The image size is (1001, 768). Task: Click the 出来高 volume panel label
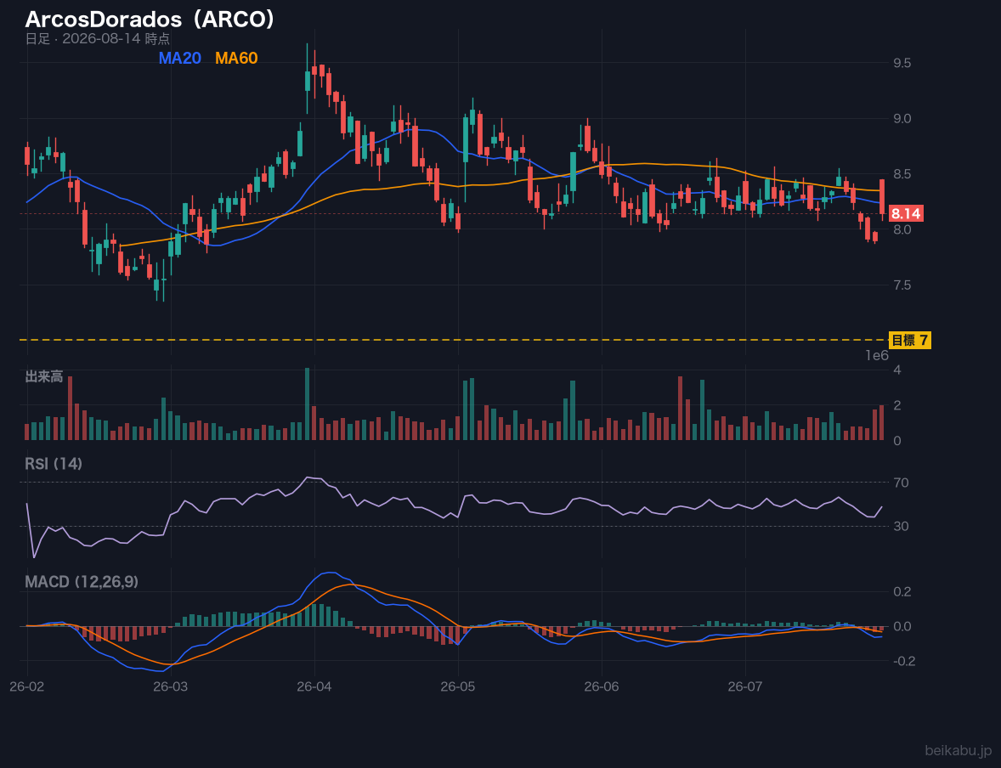click(x=44, y=376)
